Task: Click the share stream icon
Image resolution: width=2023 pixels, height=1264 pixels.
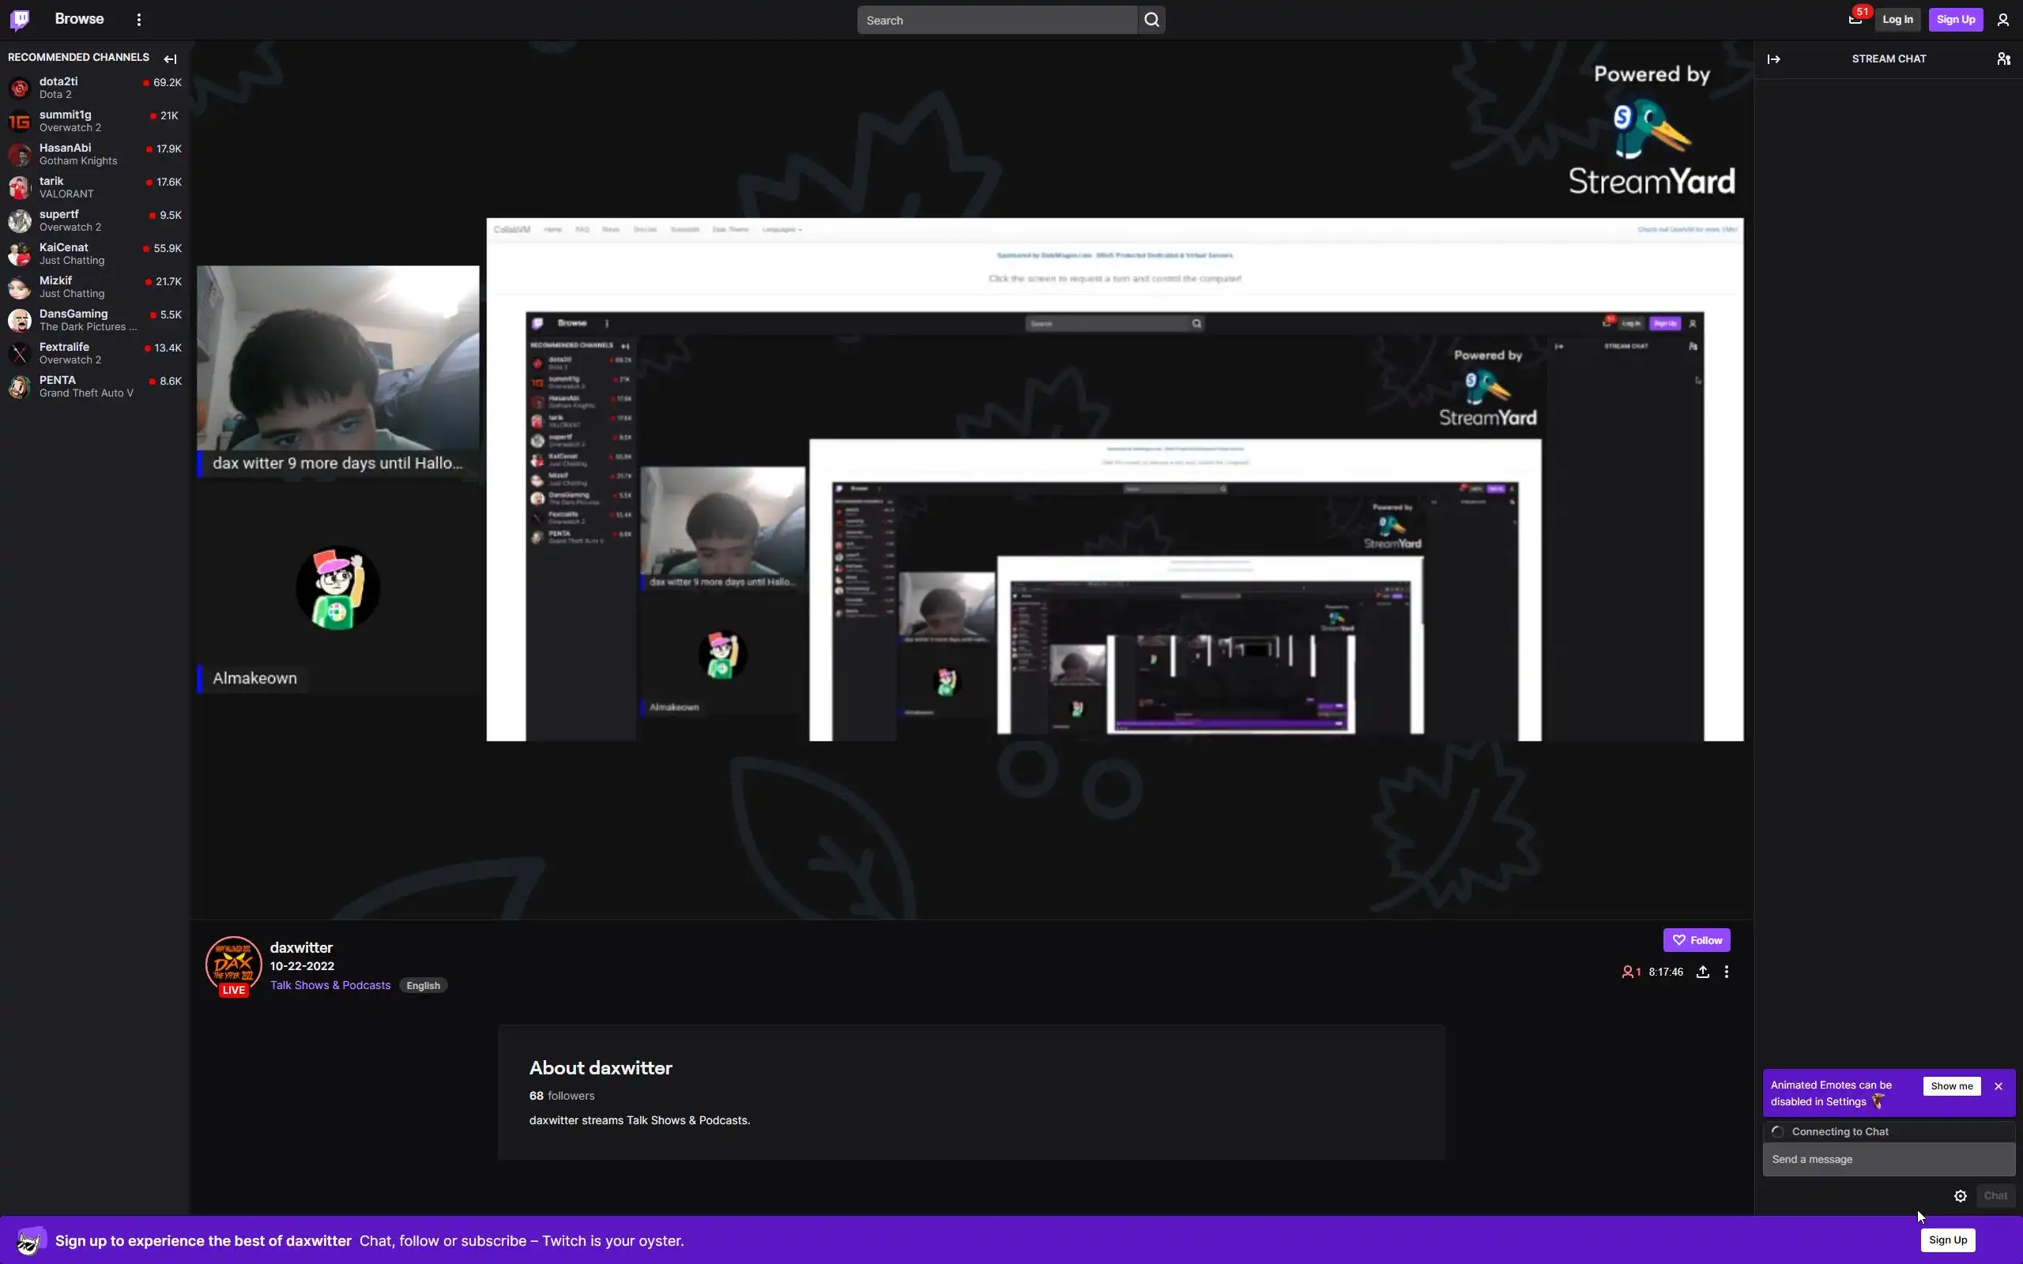Action: (1702, 972)
